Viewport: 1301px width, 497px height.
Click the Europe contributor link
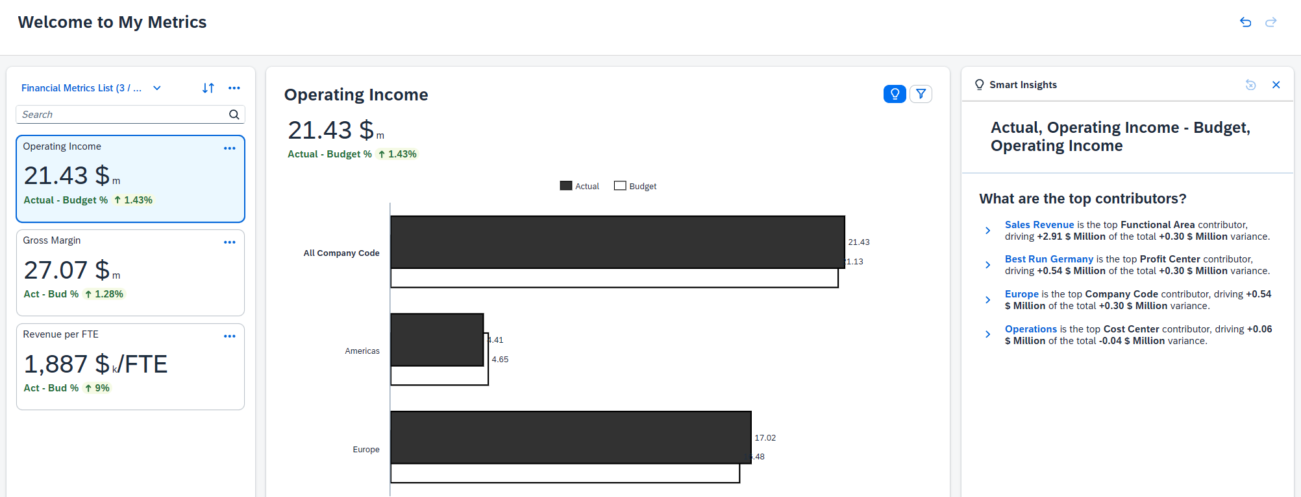point(1021,294)
